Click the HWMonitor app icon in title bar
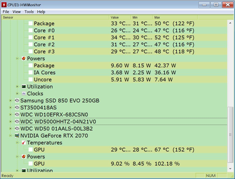 click(4, 5)
